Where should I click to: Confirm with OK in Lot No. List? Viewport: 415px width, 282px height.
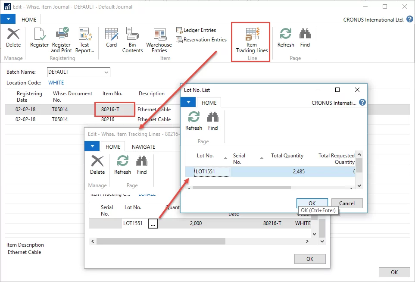point(312,203)
